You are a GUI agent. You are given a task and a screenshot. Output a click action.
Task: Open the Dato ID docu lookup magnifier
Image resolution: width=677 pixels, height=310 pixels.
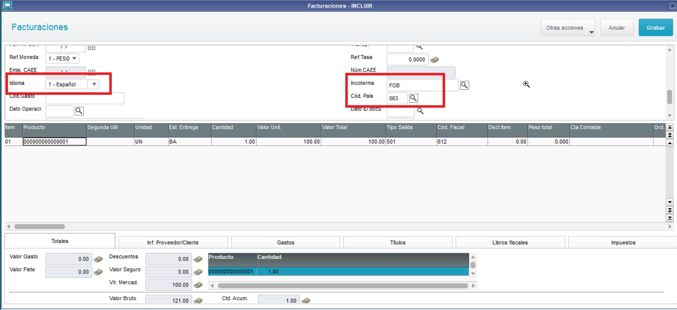tap(420, 111)
